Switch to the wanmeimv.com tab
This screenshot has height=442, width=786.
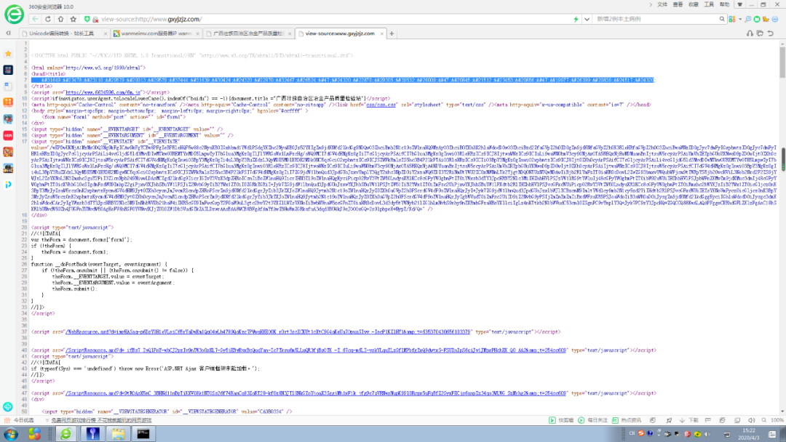coord(156,33)
